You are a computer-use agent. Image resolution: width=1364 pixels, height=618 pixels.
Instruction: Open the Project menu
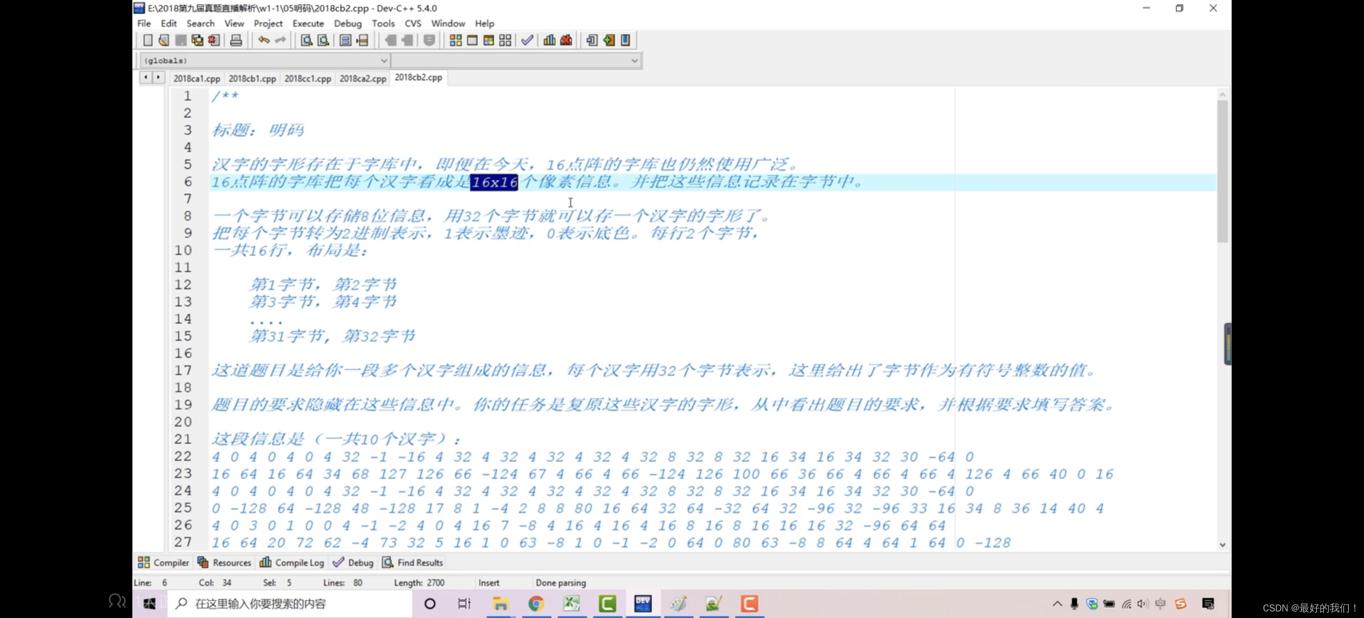tap(268, 23)
